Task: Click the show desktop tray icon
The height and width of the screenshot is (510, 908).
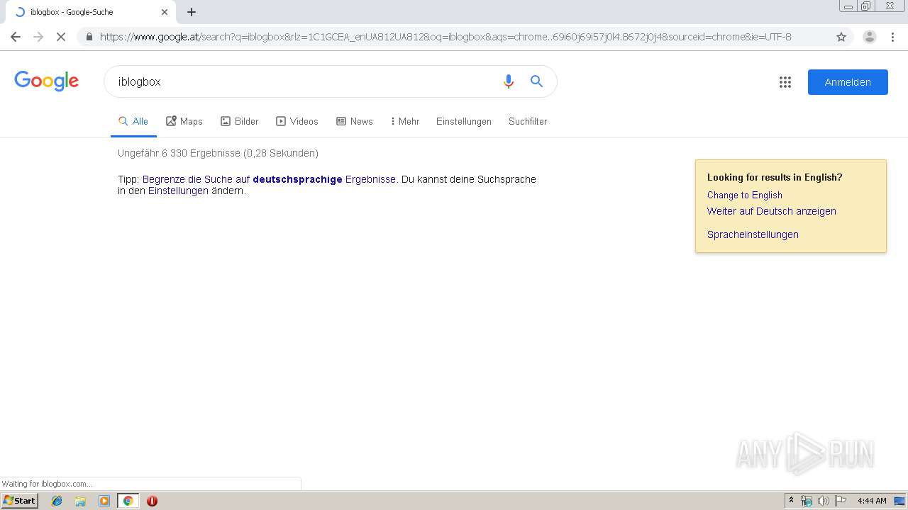Action: click(x=900, y=501)
